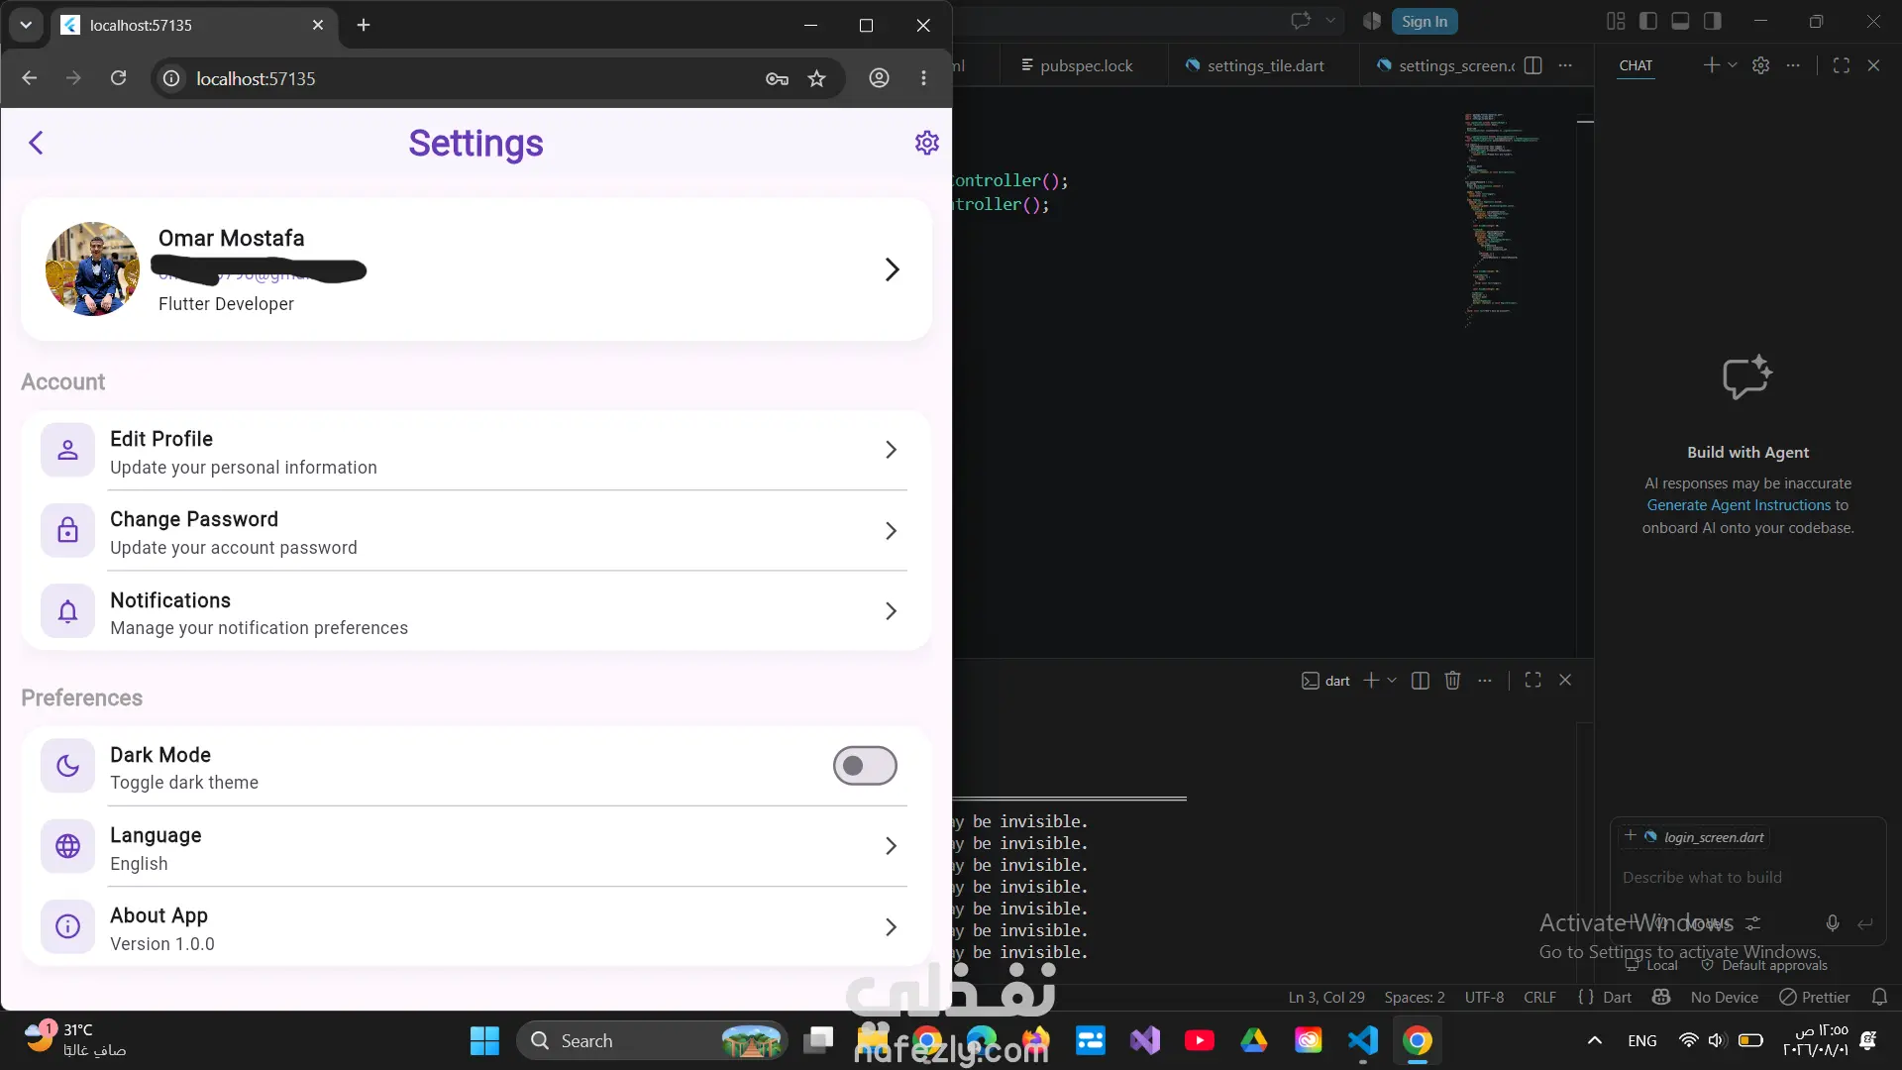This screenshot has width=1902, height=1070.
Task: Open Copilot status icon in status bar
Action: click(x=1661, y=998)
